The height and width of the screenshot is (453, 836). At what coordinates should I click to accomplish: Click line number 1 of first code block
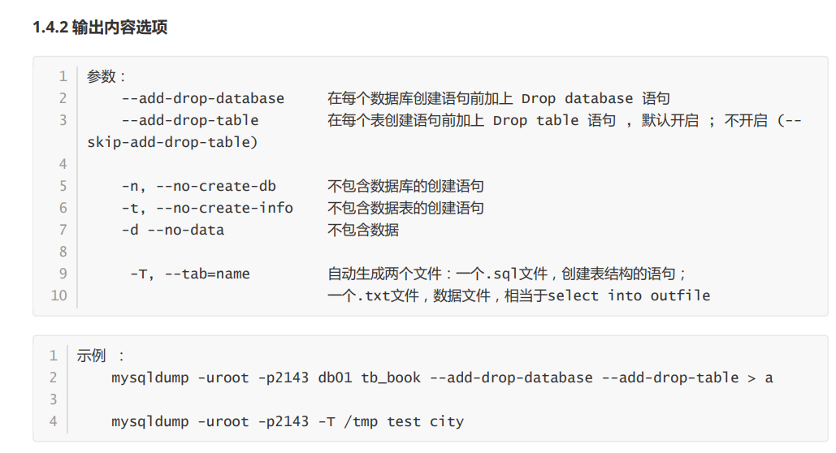click(x=63, y=76)
